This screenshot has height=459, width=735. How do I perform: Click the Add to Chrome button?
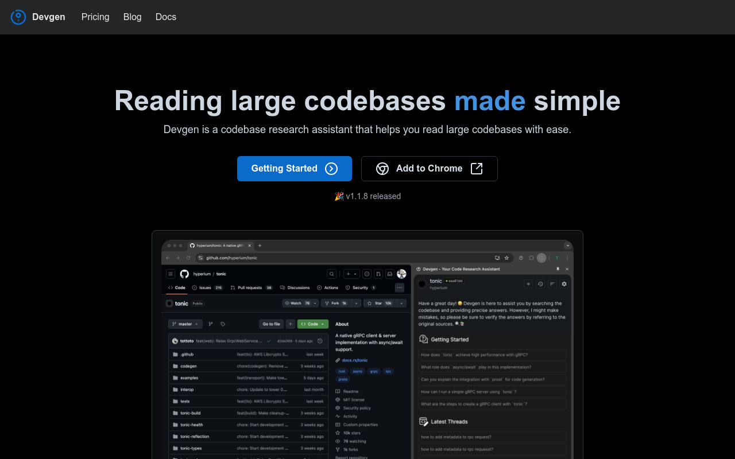[x=430, y=169]
